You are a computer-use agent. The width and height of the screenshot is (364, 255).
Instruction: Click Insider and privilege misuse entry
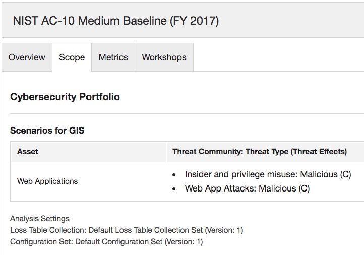(x=268, y=174)
